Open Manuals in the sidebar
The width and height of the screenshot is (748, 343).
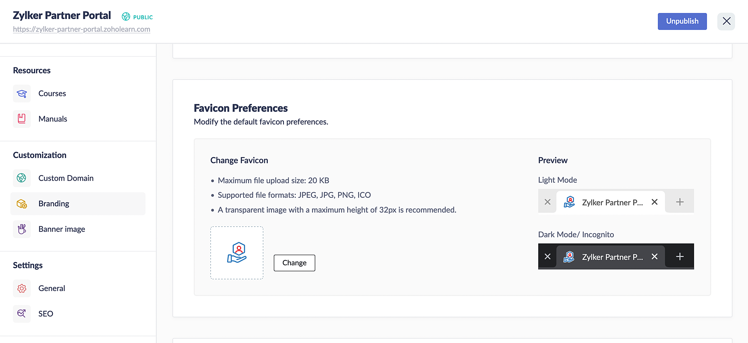(x=78, y=119)
